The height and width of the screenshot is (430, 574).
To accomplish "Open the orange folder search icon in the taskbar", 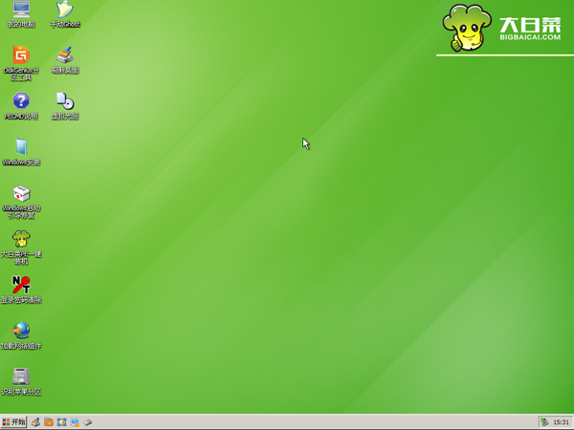I will tap(49, 422).
